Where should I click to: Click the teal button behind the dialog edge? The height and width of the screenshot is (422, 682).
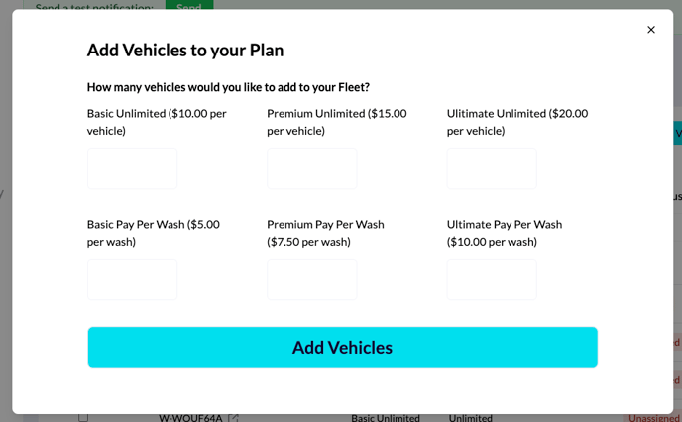pos(678,133)
